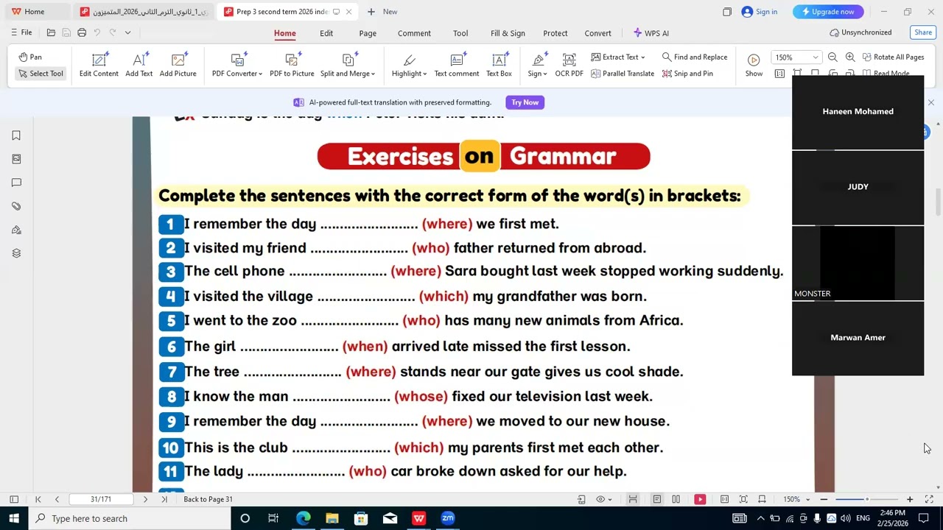Select the Text Box tool
Screen dimensions: 943x530
(499, 65)
